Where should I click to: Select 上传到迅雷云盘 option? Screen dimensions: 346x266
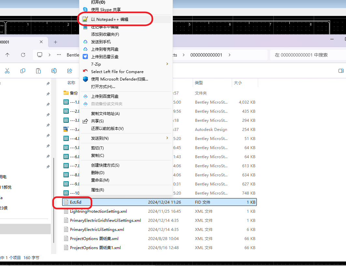(126, 57)
